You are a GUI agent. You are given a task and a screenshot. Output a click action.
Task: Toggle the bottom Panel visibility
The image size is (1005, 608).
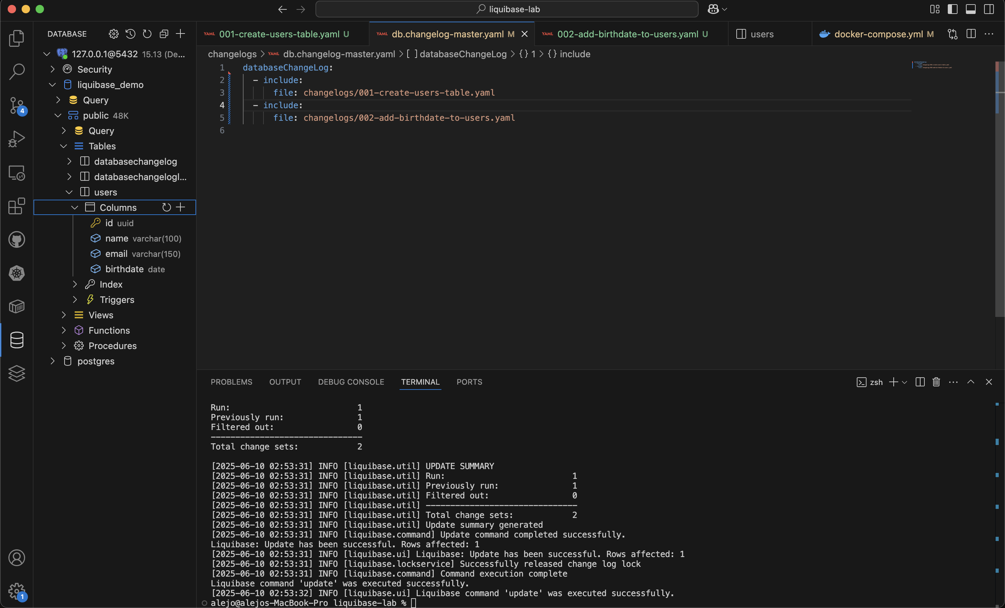tap(971, 9)
